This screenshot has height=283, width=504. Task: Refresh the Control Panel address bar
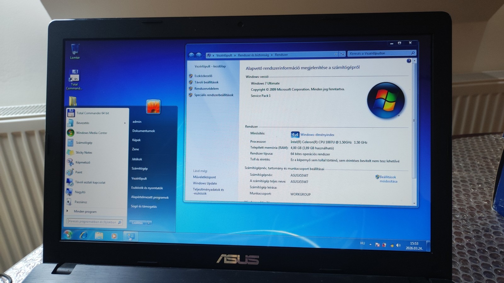tap(342, 54)
